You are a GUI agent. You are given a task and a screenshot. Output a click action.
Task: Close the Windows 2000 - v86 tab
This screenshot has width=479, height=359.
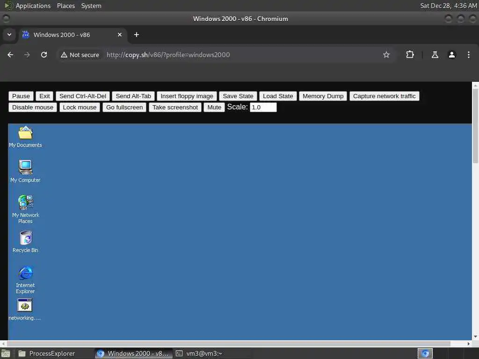pyautogui.click(x=120, y=35)
